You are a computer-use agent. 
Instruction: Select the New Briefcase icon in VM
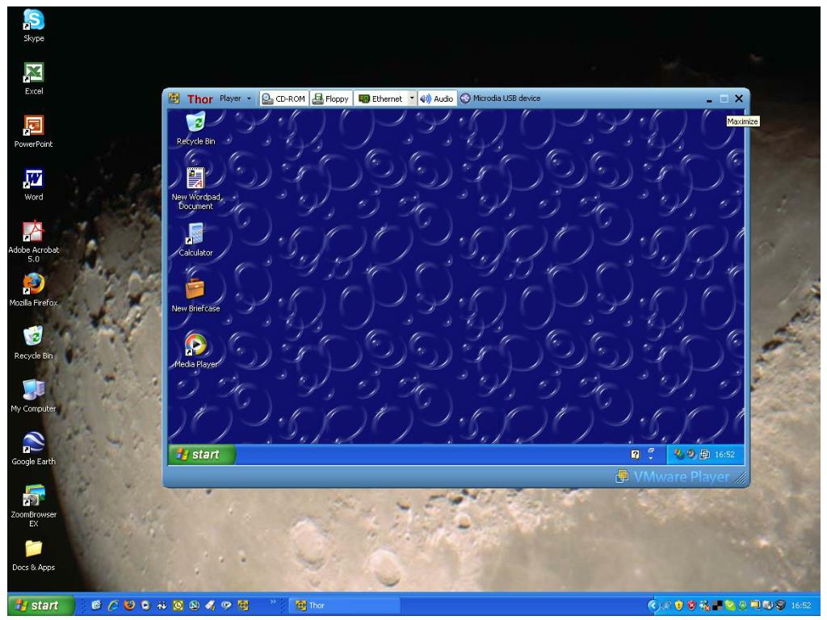click(195, 295)
